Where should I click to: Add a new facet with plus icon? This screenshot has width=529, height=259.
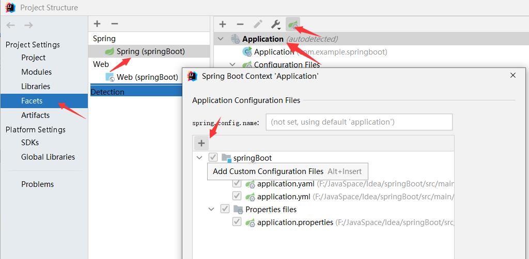point(97,24)
